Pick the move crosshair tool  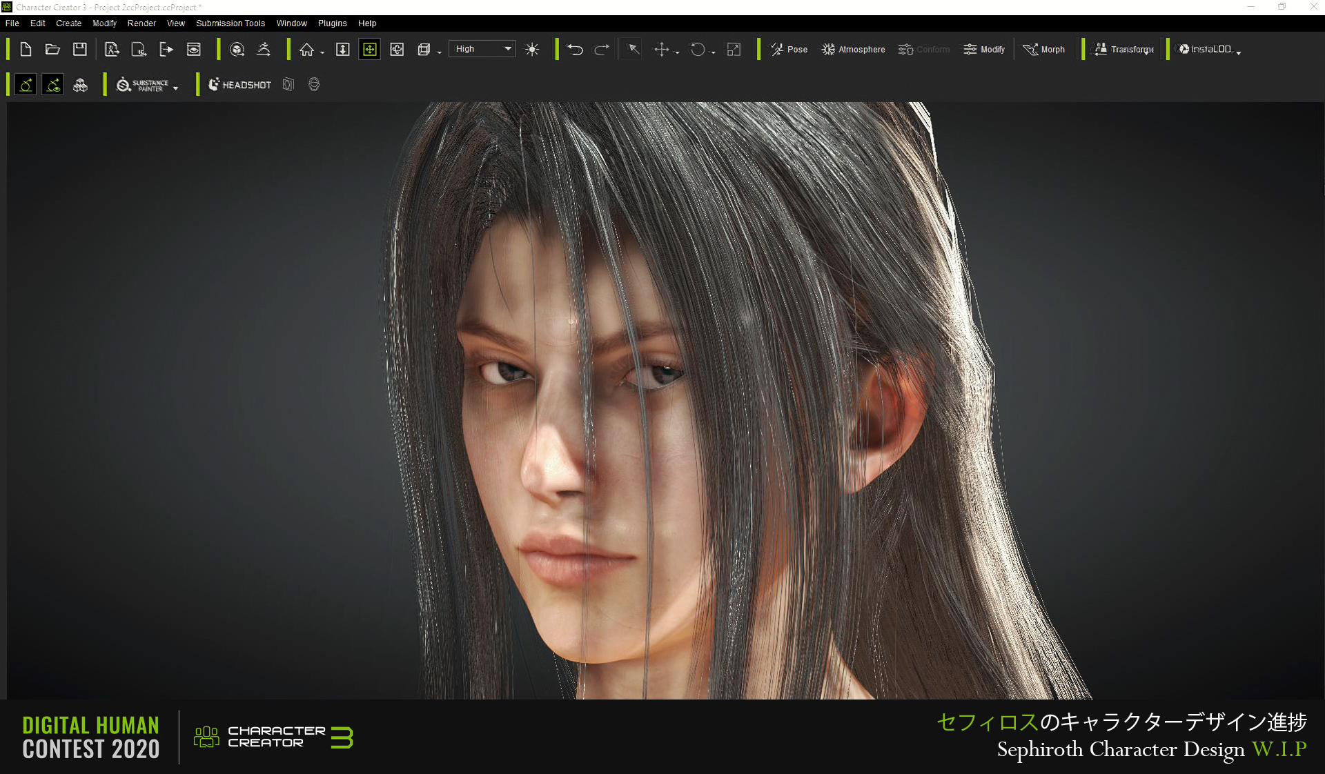(661, 50)
